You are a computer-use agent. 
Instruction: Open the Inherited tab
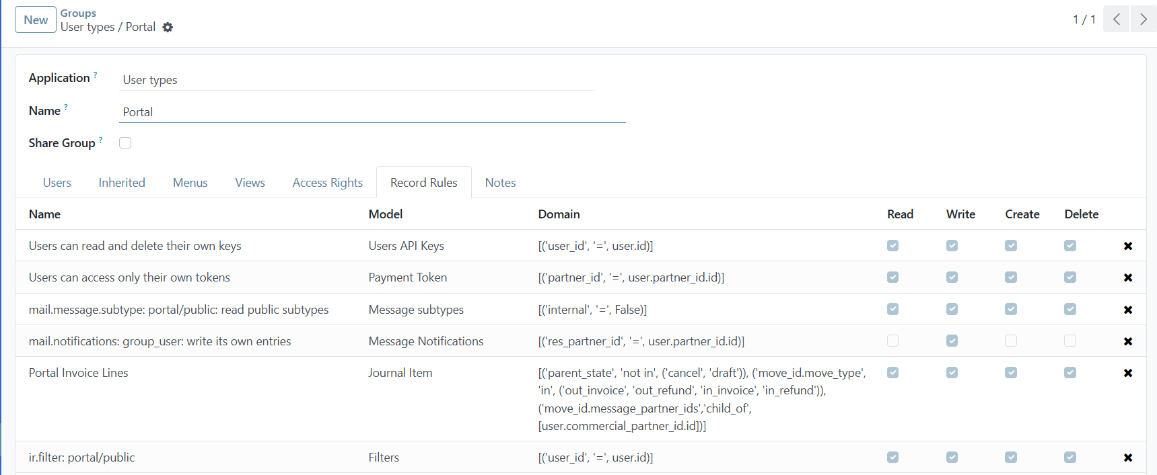122,183
